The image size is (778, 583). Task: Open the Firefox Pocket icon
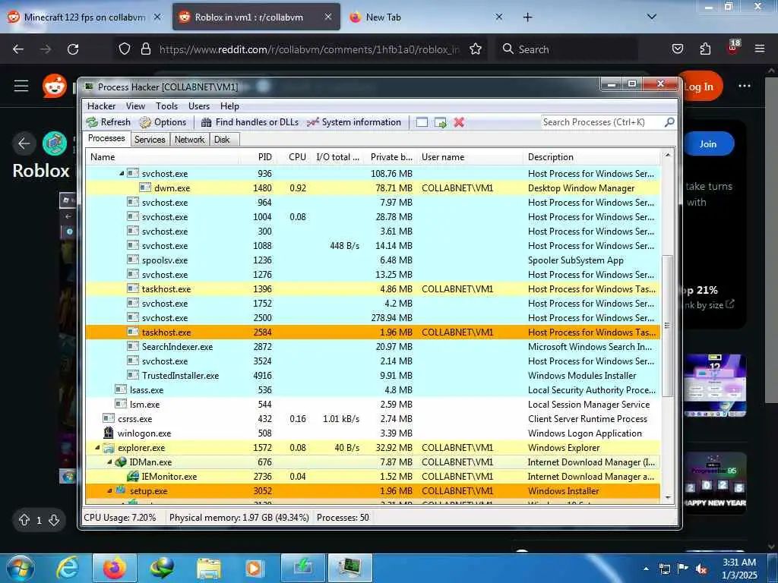[677, 49]
